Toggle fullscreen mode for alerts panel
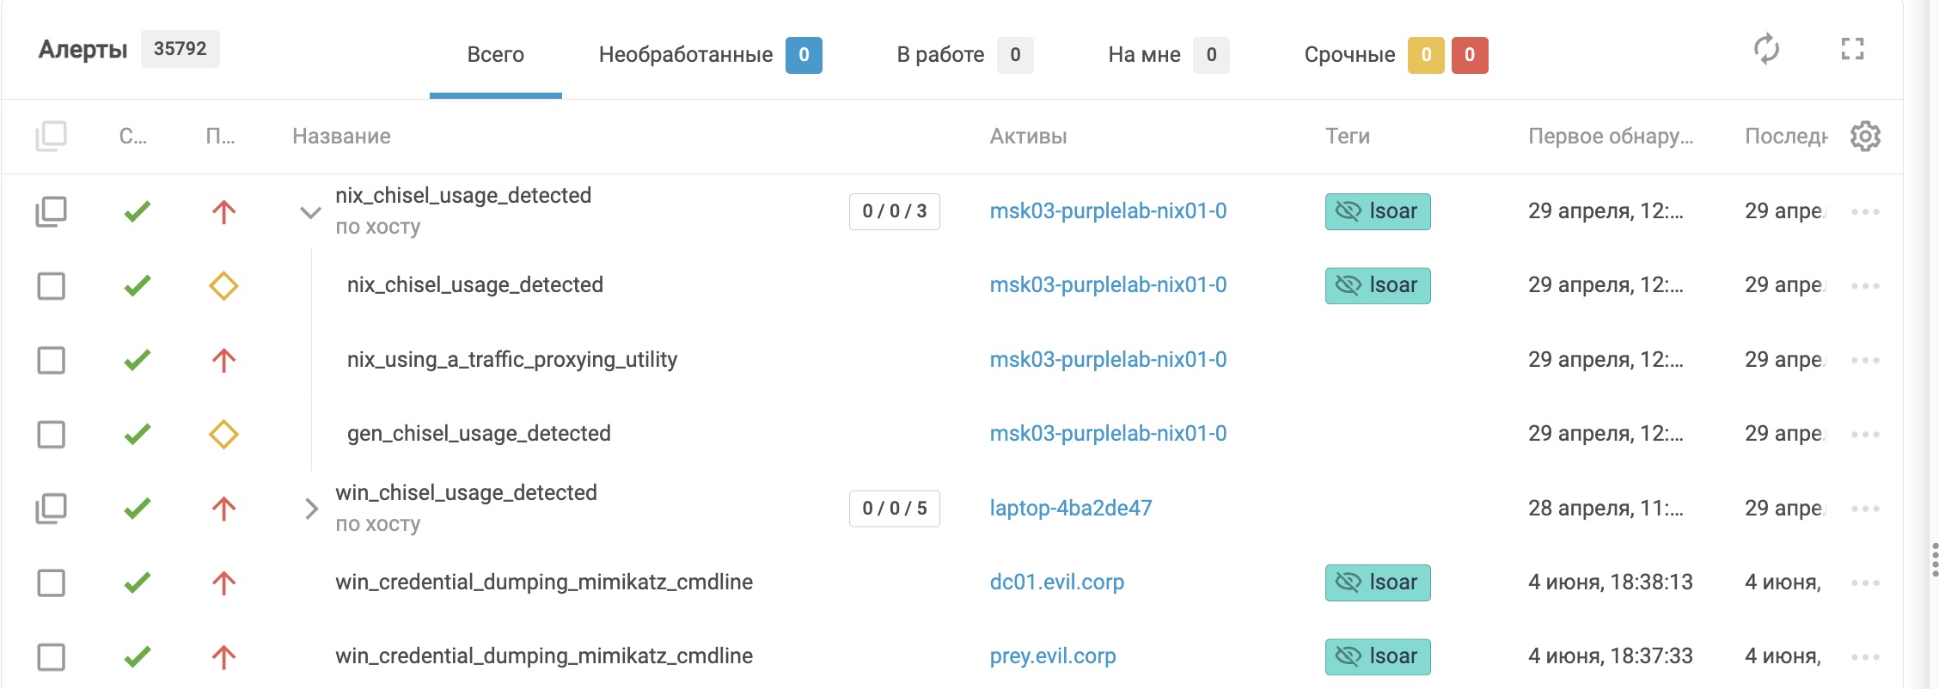The height and width of the screenshot is (689, 1939). tap(1852, 49)
